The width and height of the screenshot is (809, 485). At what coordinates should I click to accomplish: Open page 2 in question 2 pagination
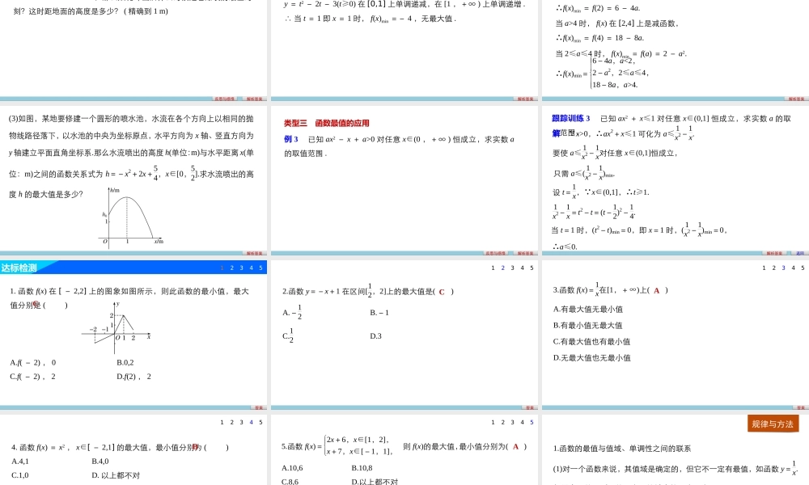[502, 268]
